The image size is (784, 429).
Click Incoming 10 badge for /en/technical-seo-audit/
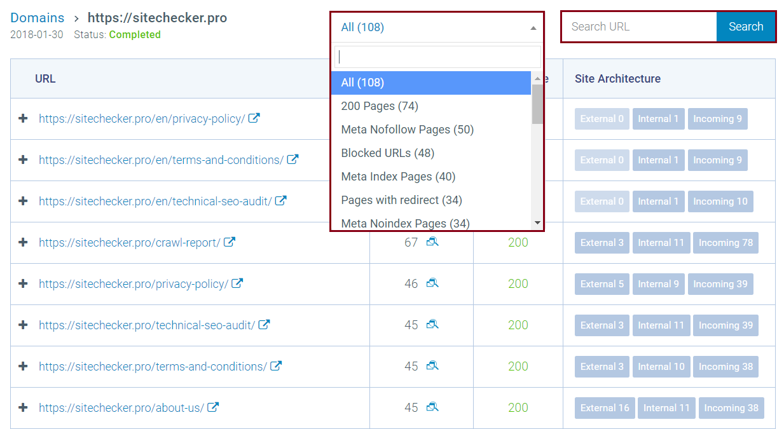(x=720, y=201)
